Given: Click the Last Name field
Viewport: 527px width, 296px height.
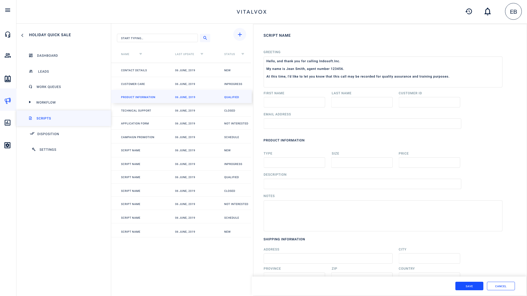Looking at the screenshot, I should [x=362, y=102].
